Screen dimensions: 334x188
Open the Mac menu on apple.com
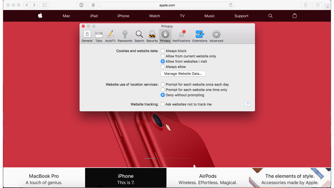(x=67, y=16)
